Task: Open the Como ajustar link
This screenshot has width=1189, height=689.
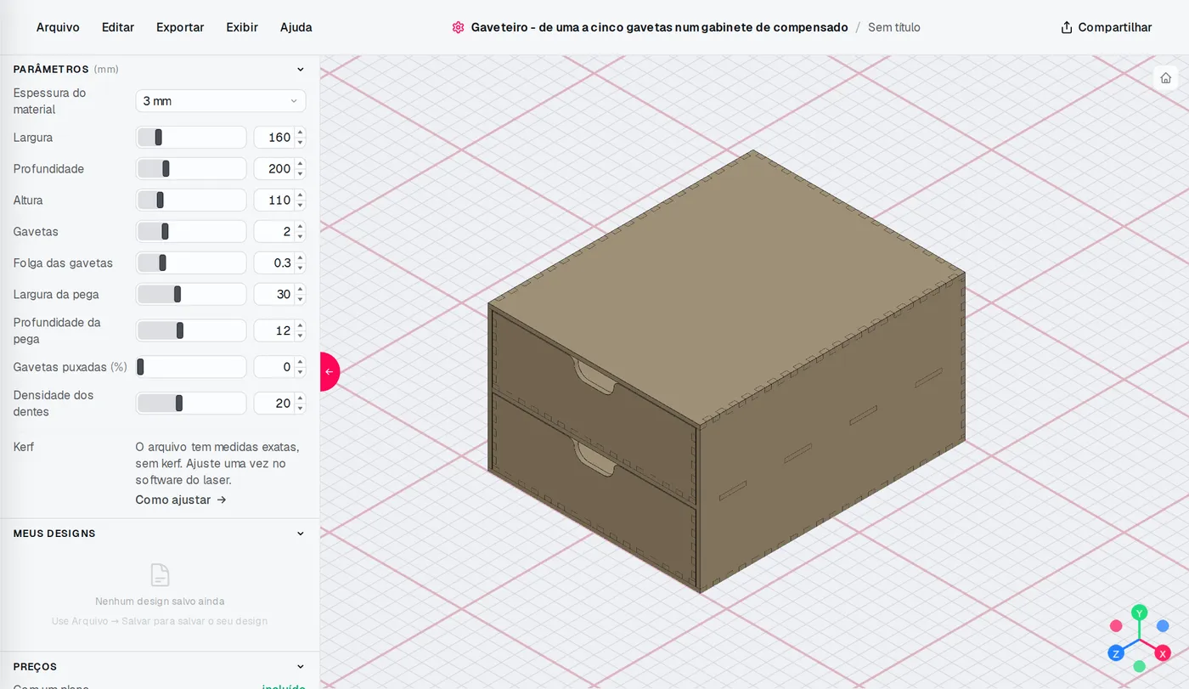Action: pos(181,500)
